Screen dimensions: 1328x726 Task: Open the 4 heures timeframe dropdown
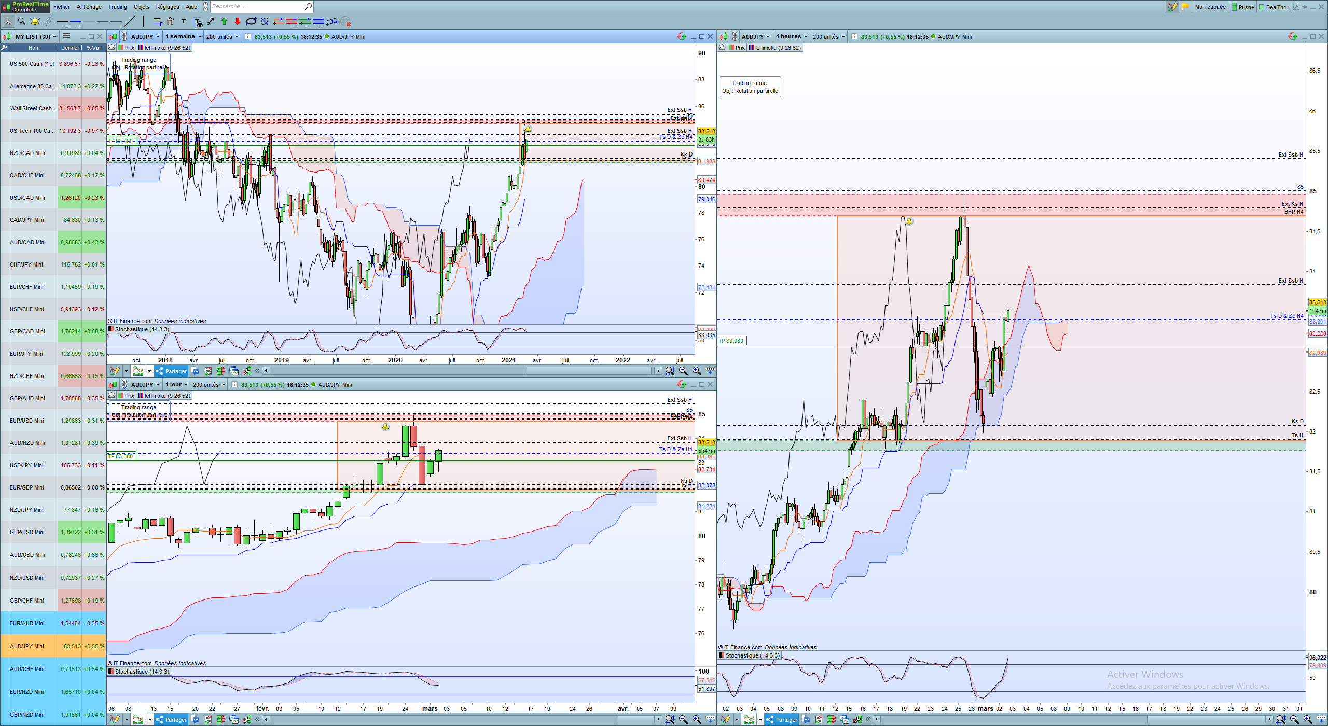coord(792,37)
